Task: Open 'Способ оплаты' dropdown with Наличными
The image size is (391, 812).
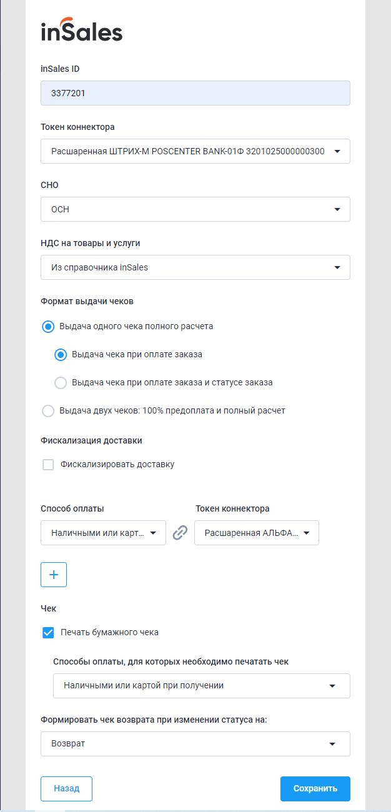Action: 103,533
